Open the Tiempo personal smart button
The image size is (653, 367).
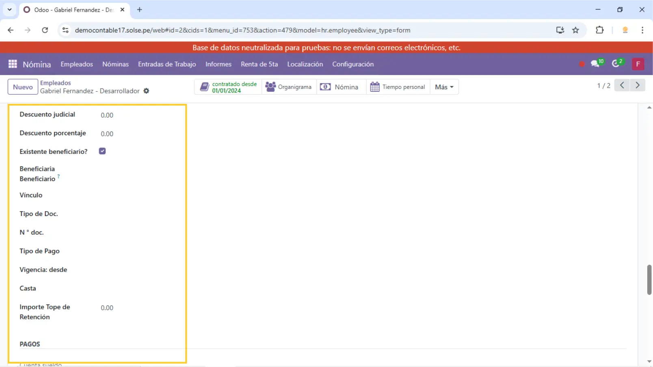[x=398, y=87]
